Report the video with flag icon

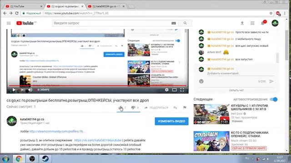pyautogui.click(x=185, y=108)
